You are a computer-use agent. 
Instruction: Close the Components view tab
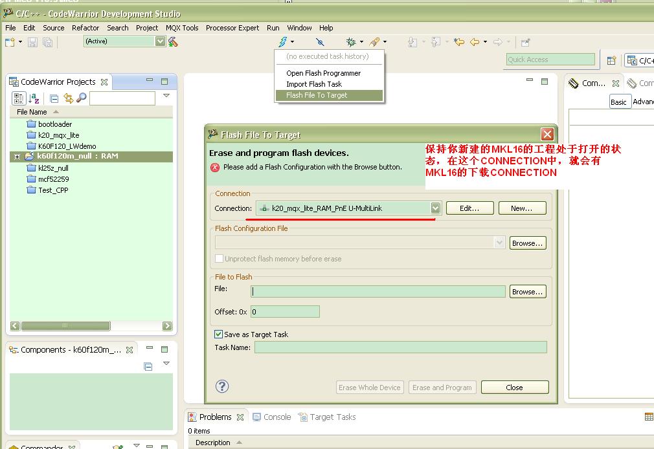(x=130, y=350)
